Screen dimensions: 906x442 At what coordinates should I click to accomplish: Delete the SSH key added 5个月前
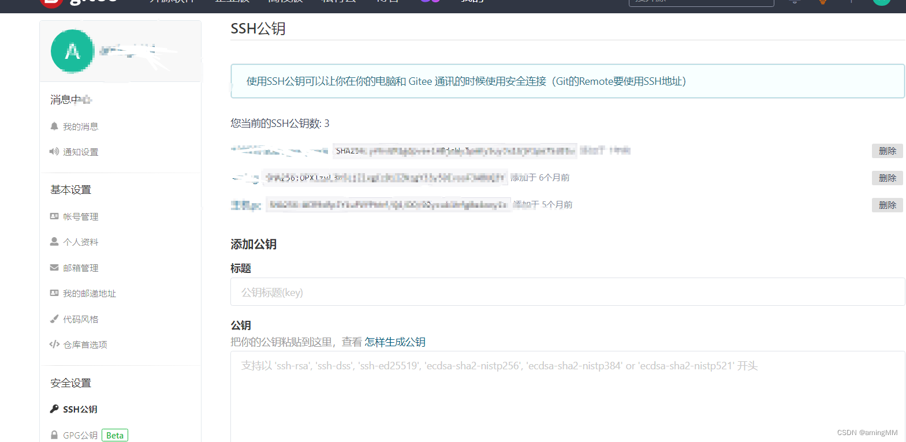tap(887, 205)
